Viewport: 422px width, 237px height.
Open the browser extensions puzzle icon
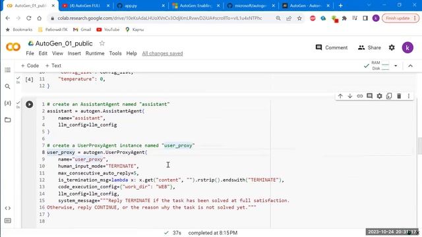[344, 18]
